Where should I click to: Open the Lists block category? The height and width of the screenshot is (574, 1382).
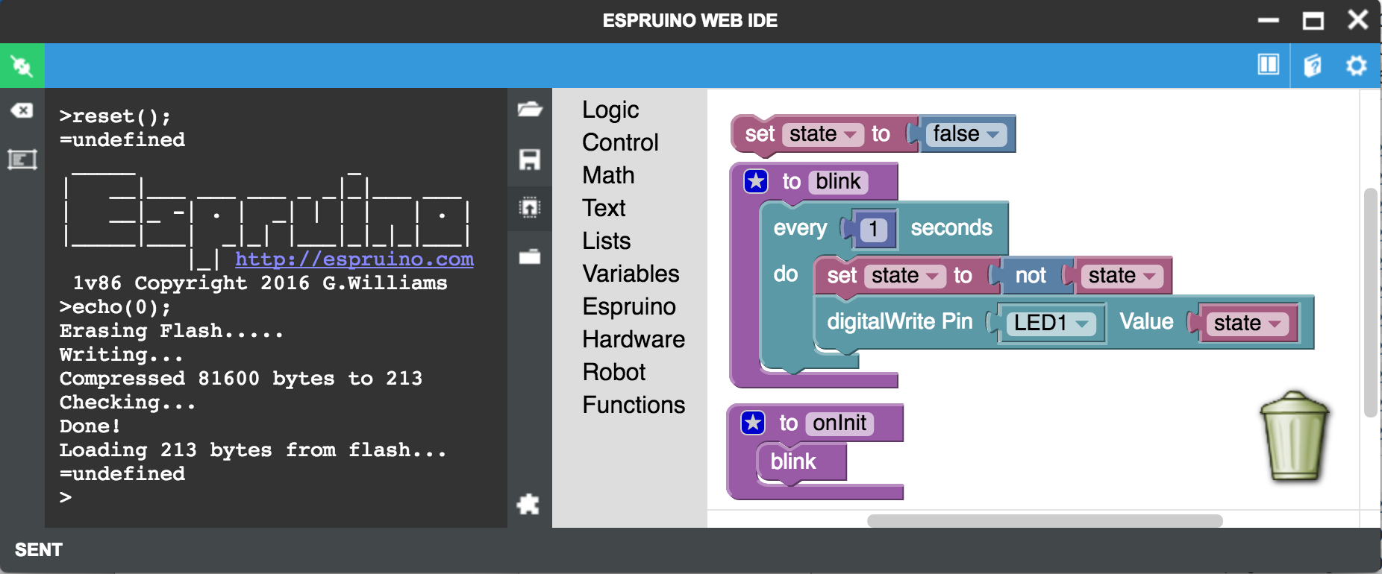pos(606,241)
